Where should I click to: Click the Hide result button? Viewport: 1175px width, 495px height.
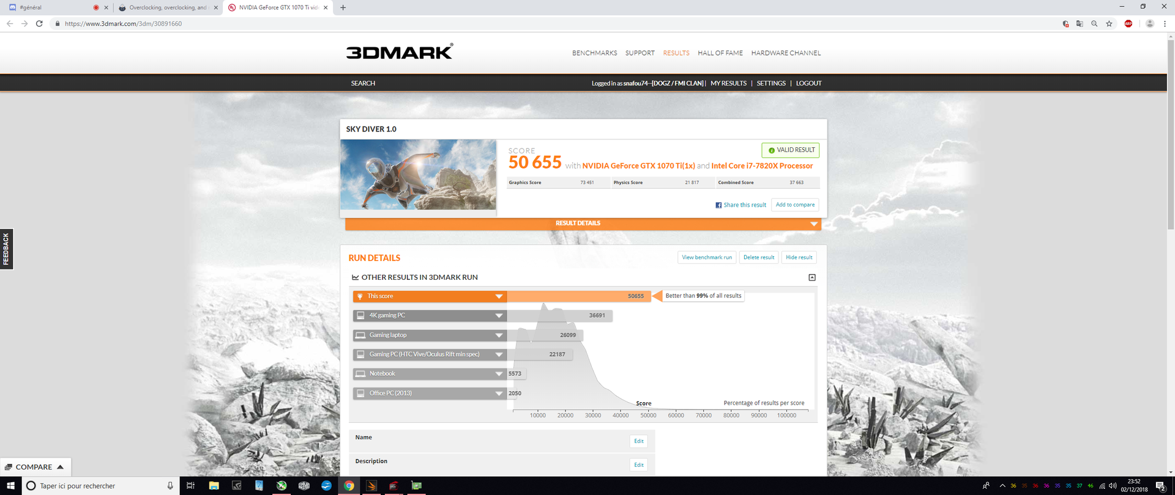[x=799, y=257]
